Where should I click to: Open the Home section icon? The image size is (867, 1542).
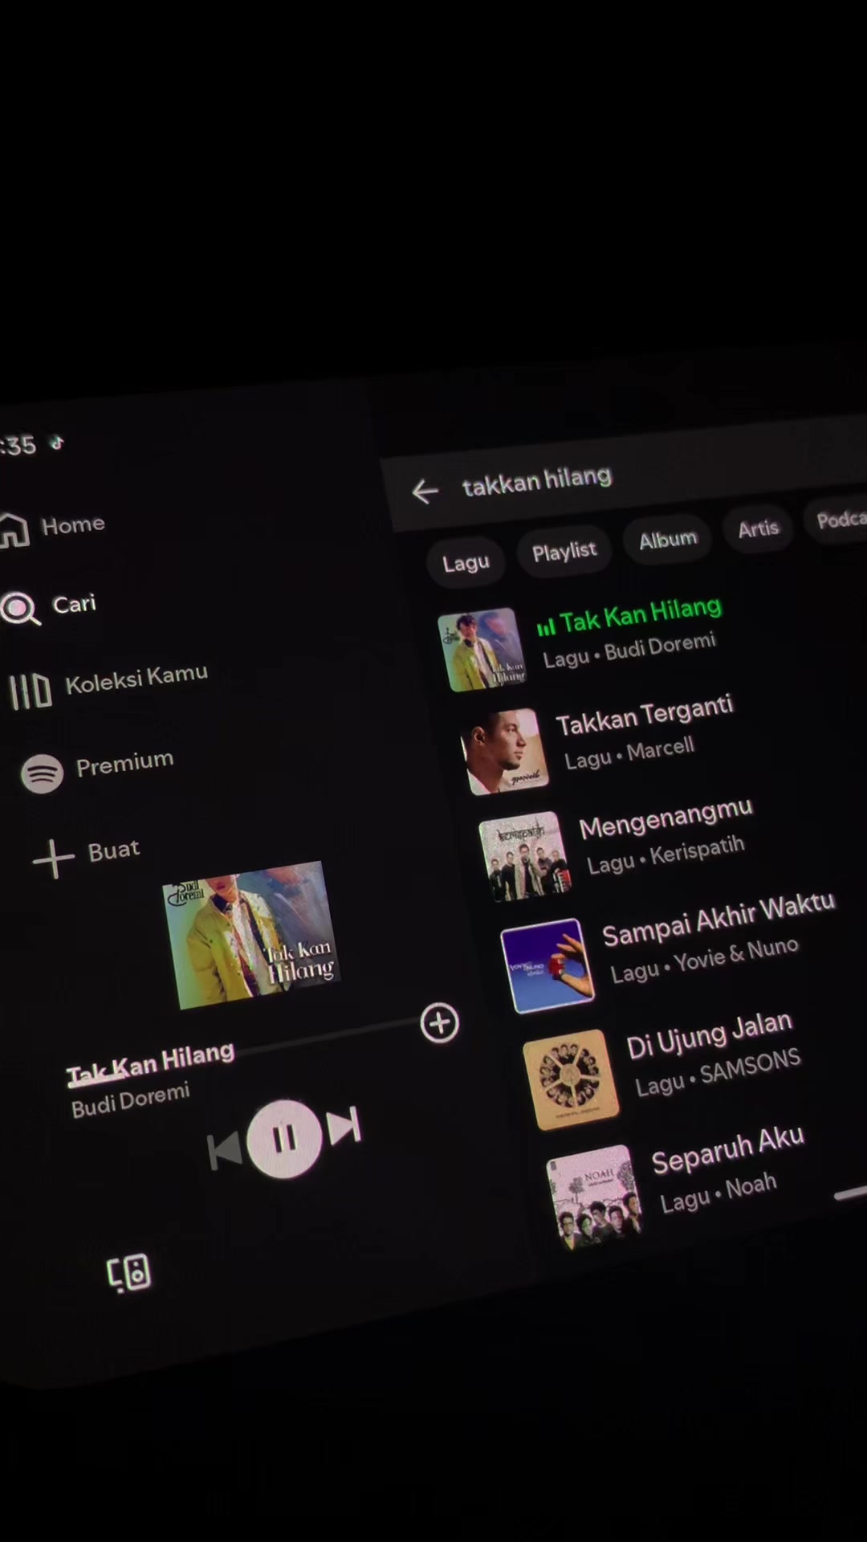point(14,530)
